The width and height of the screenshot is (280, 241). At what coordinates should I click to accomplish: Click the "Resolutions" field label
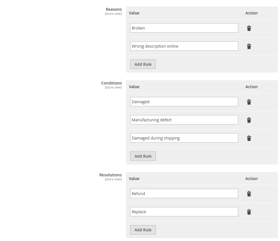110,175
